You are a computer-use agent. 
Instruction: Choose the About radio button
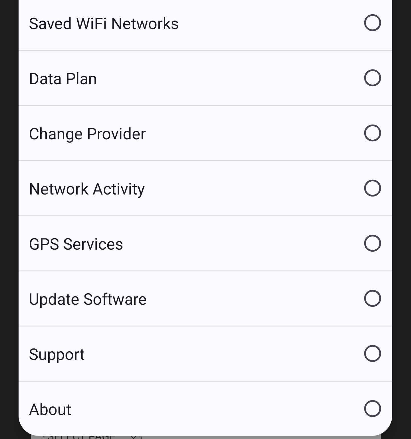[x=372, y=409]
